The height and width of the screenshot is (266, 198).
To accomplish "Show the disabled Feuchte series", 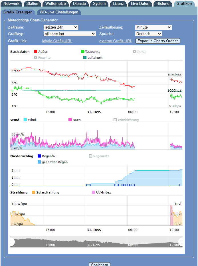I will tap(36, 58).
